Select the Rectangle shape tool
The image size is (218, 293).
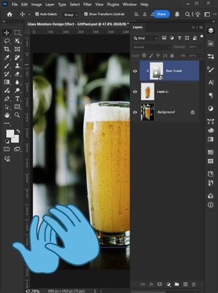17,107
